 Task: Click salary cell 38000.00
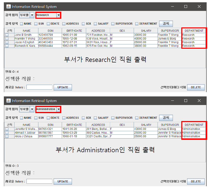146,46
